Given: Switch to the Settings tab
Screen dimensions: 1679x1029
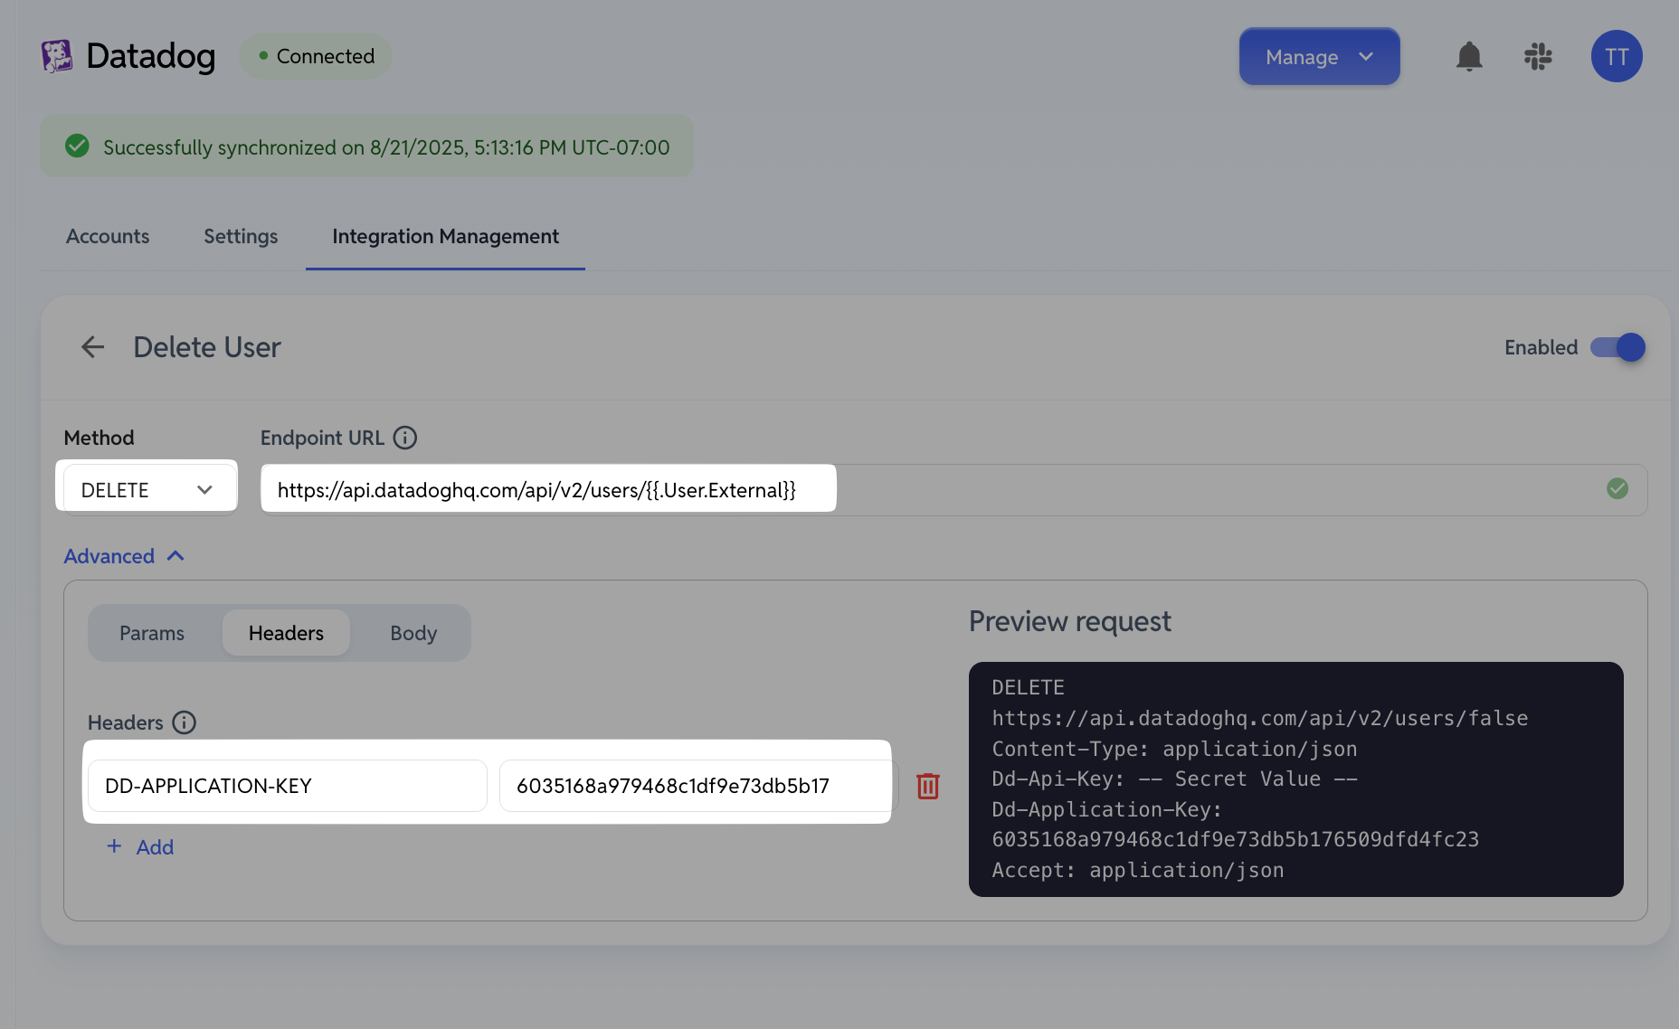Looking at the screenshot, I should (241, 236).
